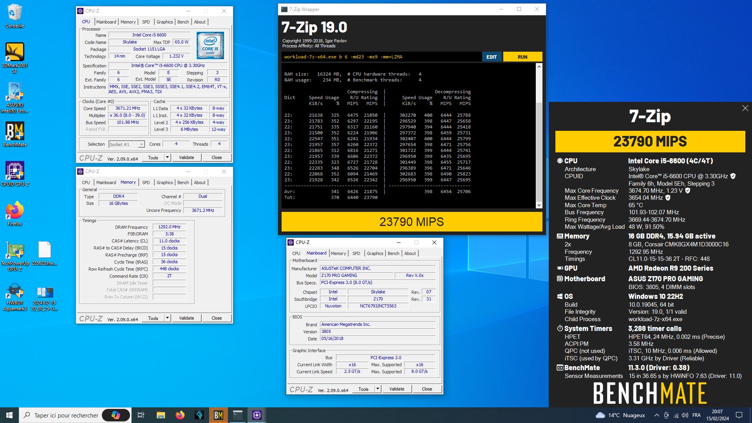Close the BenchMate 7-Zip result panel

(x=745, y=108)
